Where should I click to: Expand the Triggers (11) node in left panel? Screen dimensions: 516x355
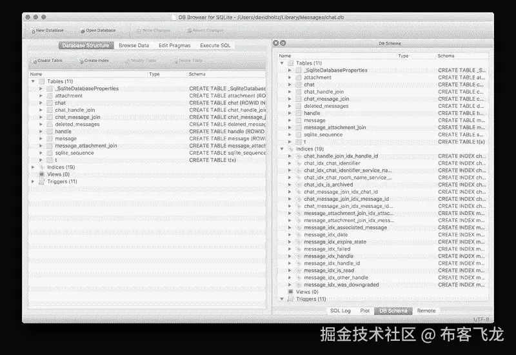[x=33, y=181]
